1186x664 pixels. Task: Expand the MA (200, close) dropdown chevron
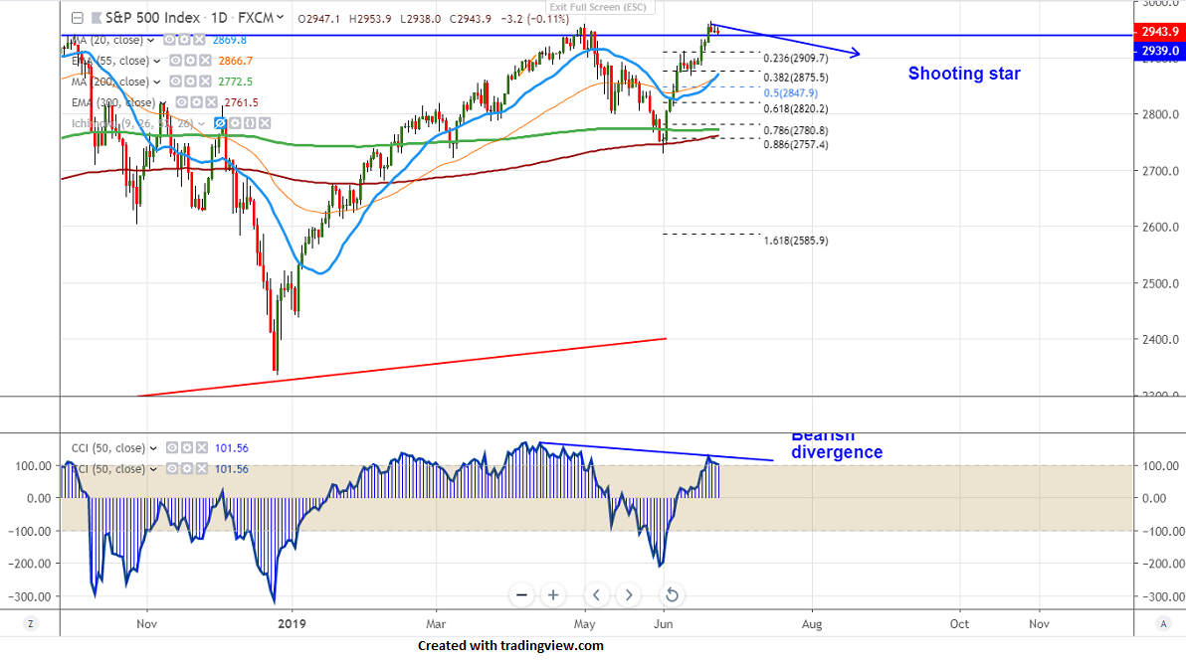[x=156, y=82]
